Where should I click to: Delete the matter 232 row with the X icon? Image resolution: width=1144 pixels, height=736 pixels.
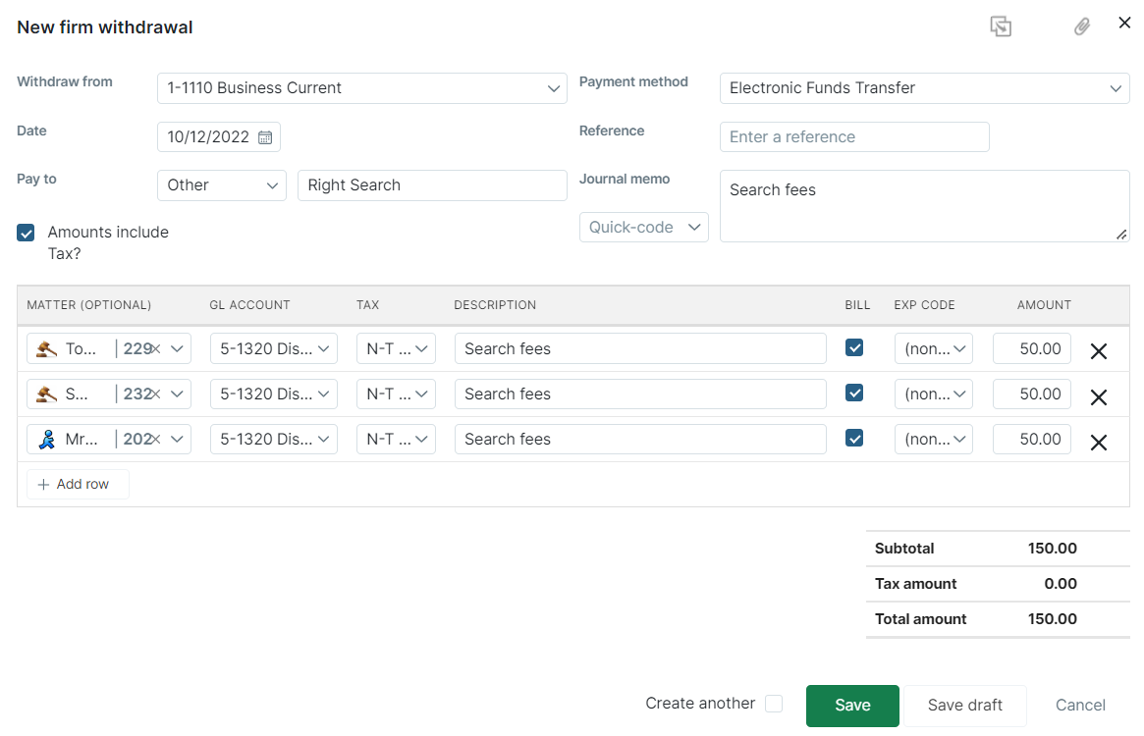pos(1098,396)
